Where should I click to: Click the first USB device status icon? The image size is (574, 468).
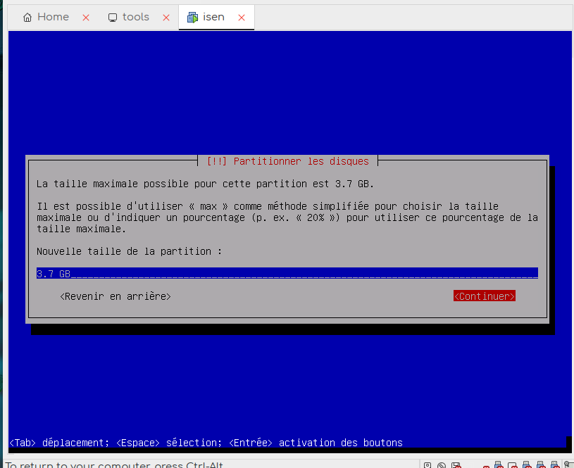[x=499, y=465]
